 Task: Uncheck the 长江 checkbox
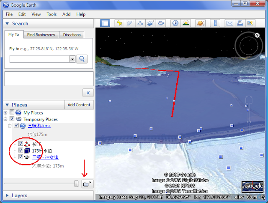pos(21,143)
